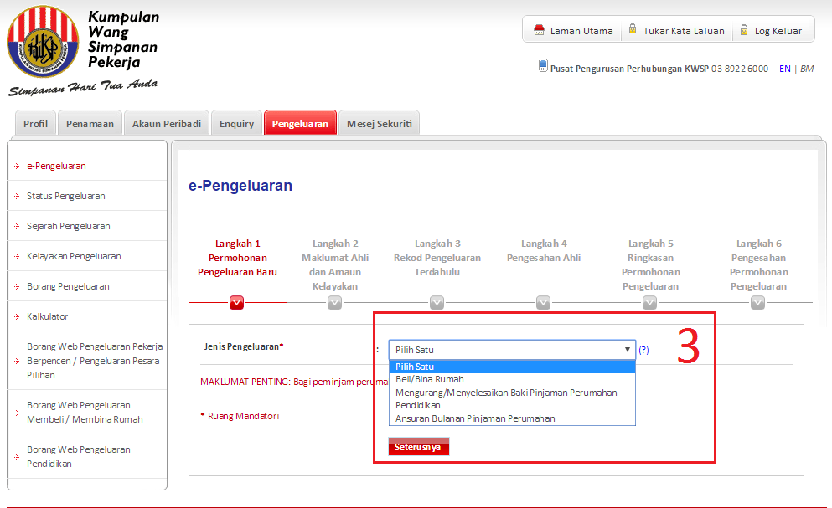Screen dimensions: 832x508
Task: Click Log Keluar
Action: [x=778, y=31]
